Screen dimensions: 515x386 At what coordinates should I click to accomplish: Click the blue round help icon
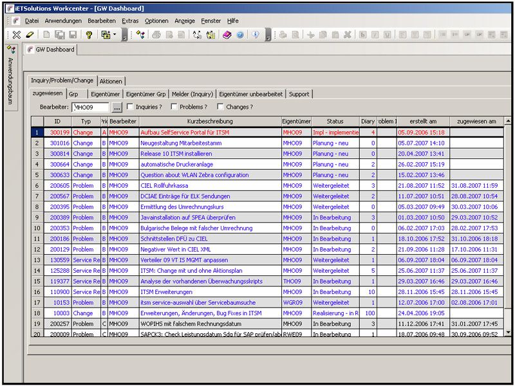pyautogui.click(x=239, y=35)
